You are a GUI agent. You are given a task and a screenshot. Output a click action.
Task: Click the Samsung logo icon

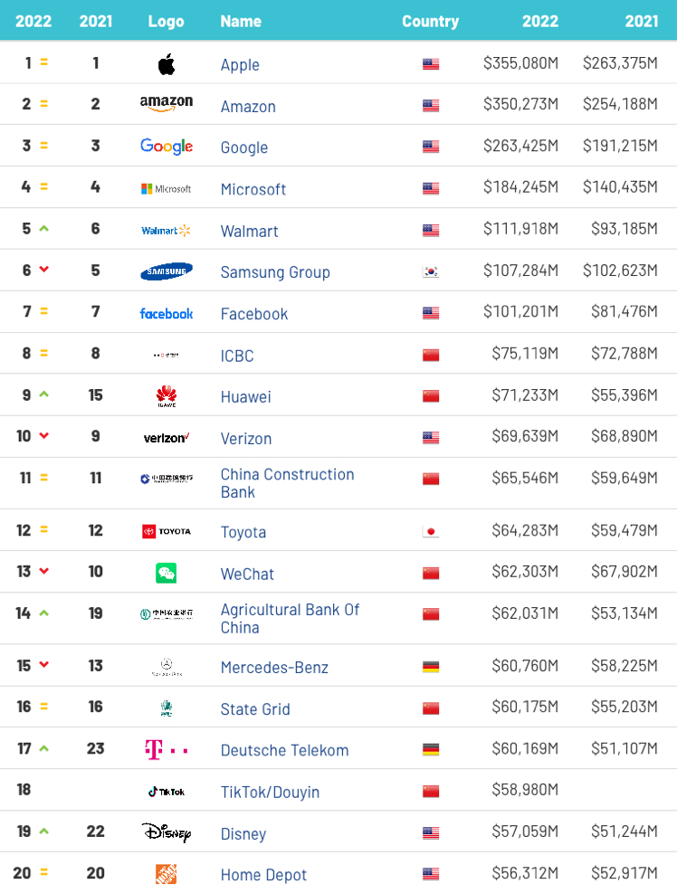167,271
